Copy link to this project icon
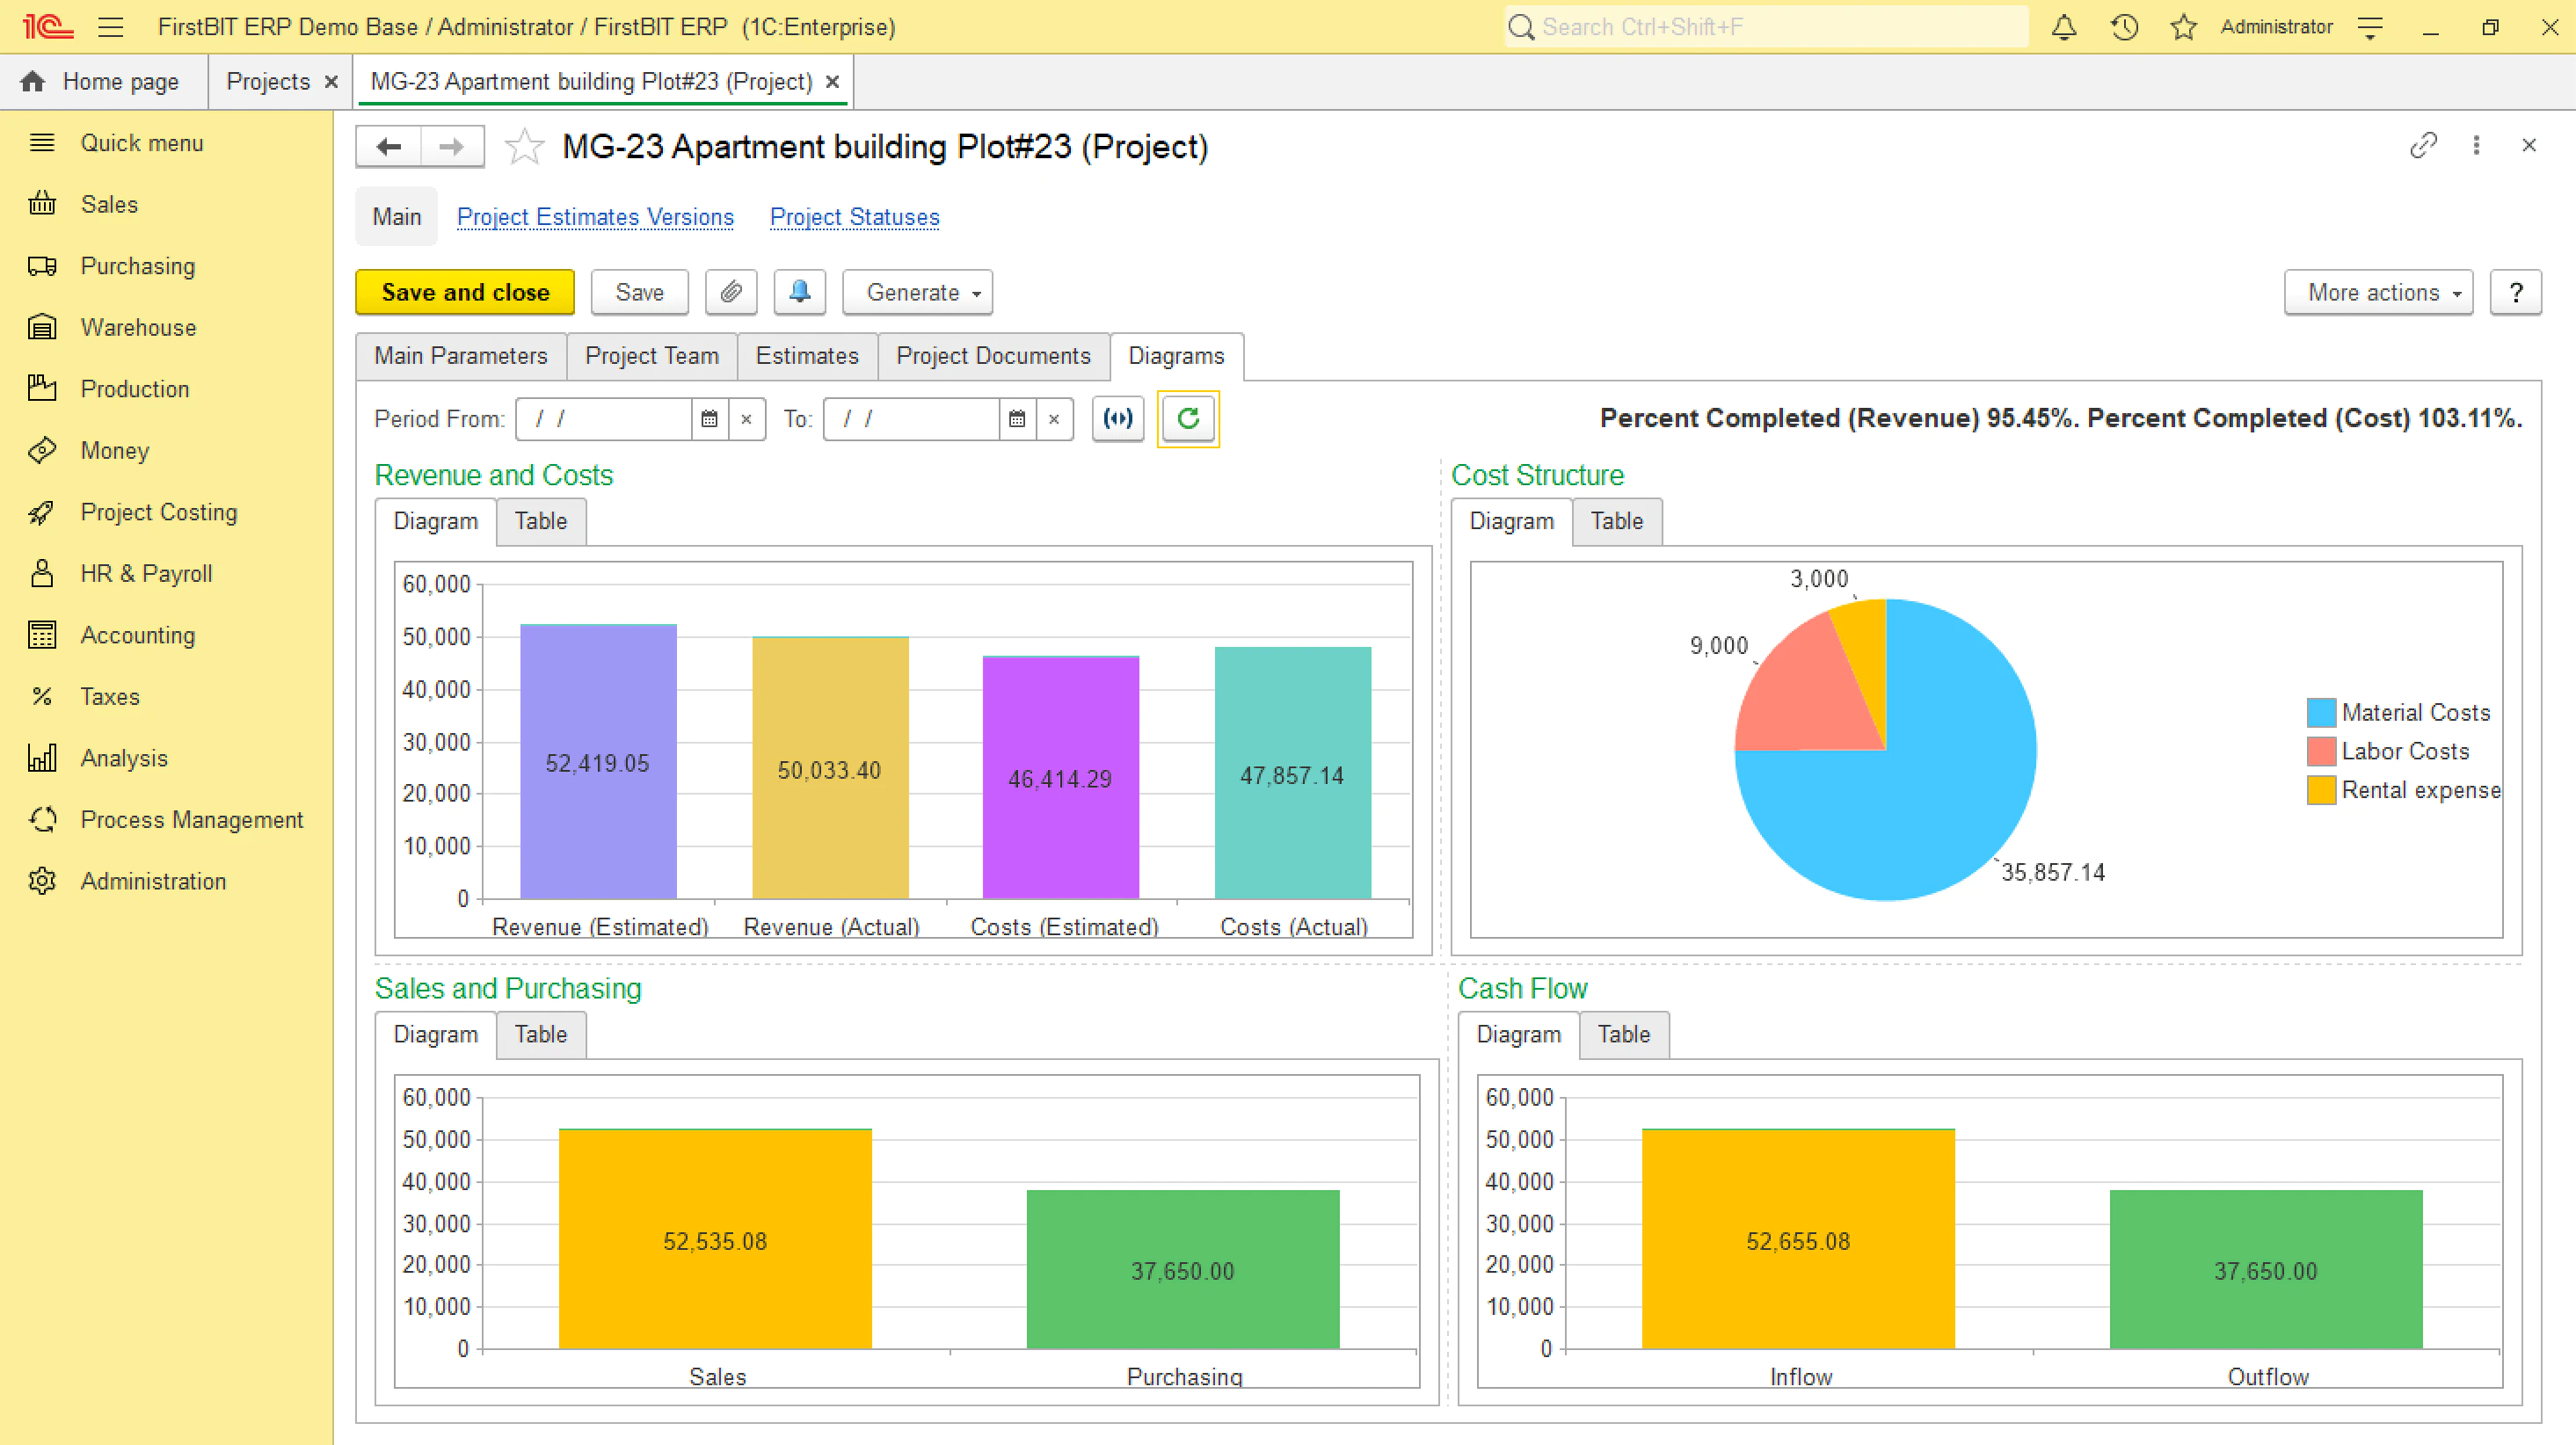The image size is (2576, 1445). click(2423, 146)
